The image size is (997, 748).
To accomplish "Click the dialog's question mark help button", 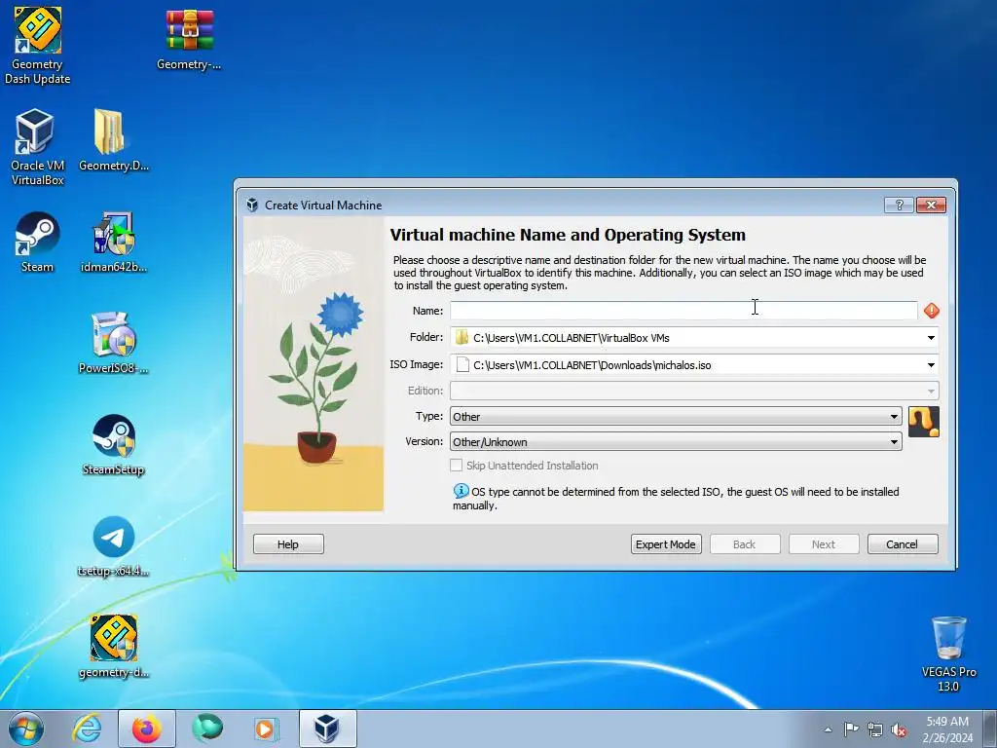I will [x=899, y=205].
